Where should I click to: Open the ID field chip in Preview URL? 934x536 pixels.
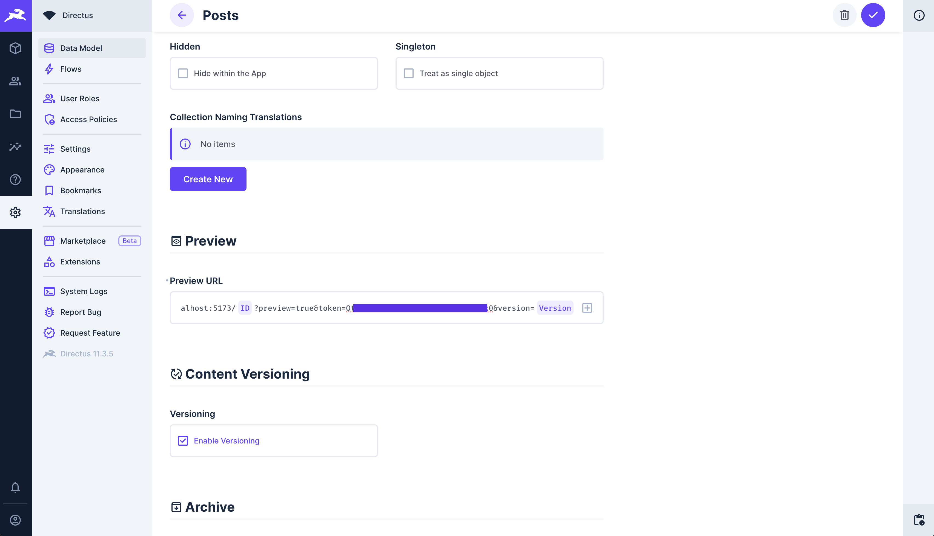(x=245, y=308)
